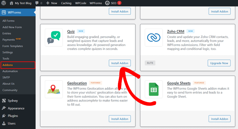
Task: Open the Appearance menu
Action: [16, 108]
